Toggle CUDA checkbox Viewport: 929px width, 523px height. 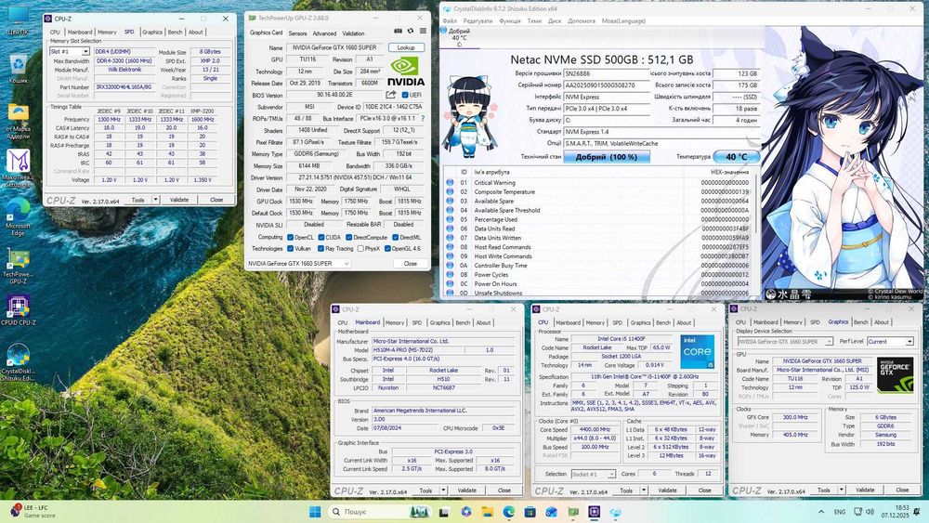point(321,237)
